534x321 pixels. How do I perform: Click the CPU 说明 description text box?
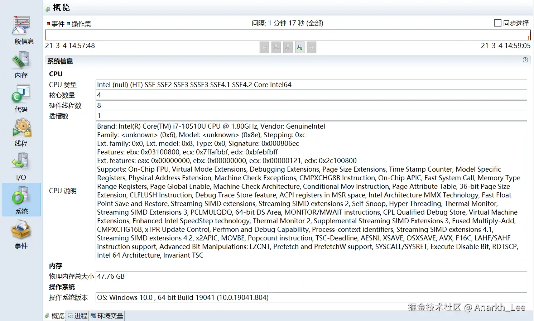coord(311,191)
